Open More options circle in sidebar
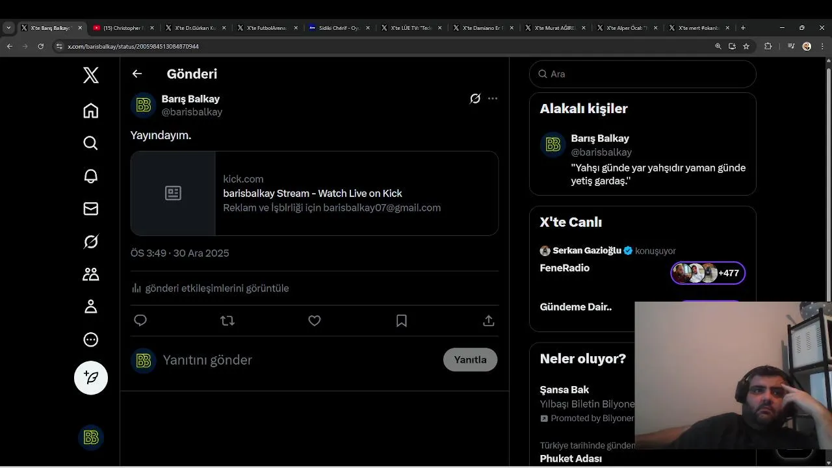 (x=91, y=339)
